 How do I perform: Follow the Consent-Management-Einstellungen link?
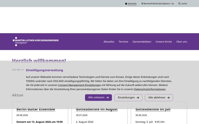pyautogui.click(x=79, y=85)
